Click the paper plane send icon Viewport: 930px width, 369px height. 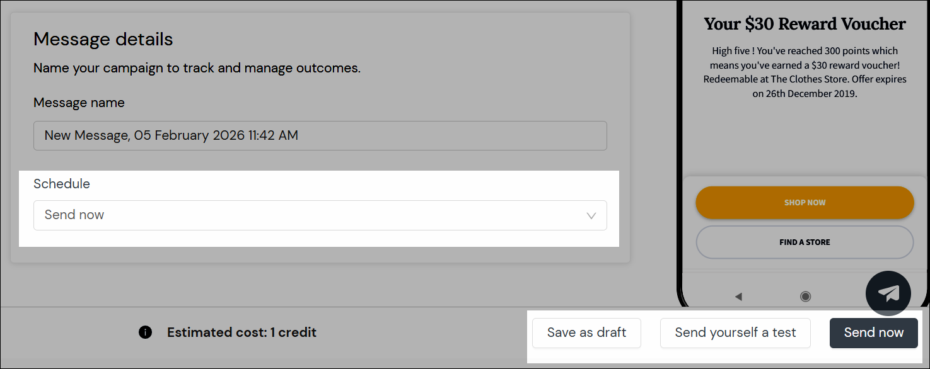pyautogui.click(x=888, y=293)
